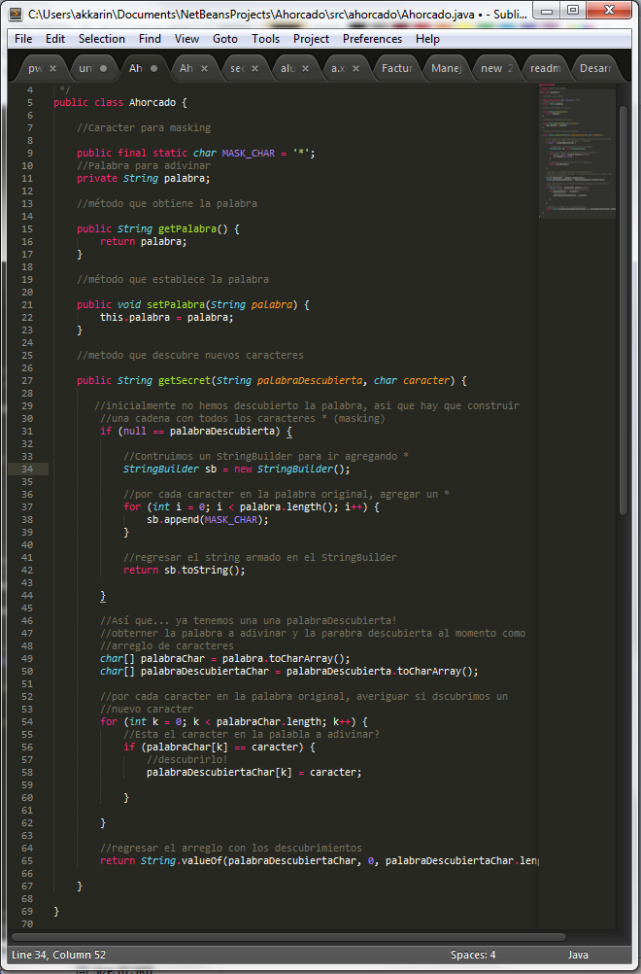Open the Edit menu

[55, 39]
